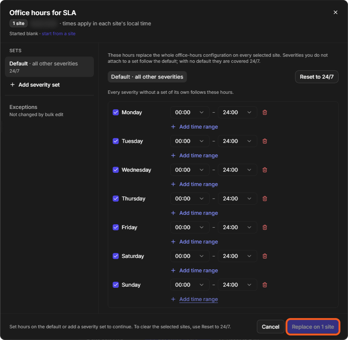This screenshot has width=348, height=340.
Task: Uncheck the Sunday checkbox
Action: [116, 285]
